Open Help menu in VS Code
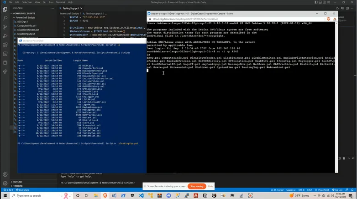Viewport: 357px width, 199px height. (70, 2)
